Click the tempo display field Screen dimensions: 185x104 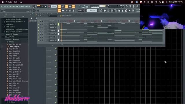[x=54, y=6]
